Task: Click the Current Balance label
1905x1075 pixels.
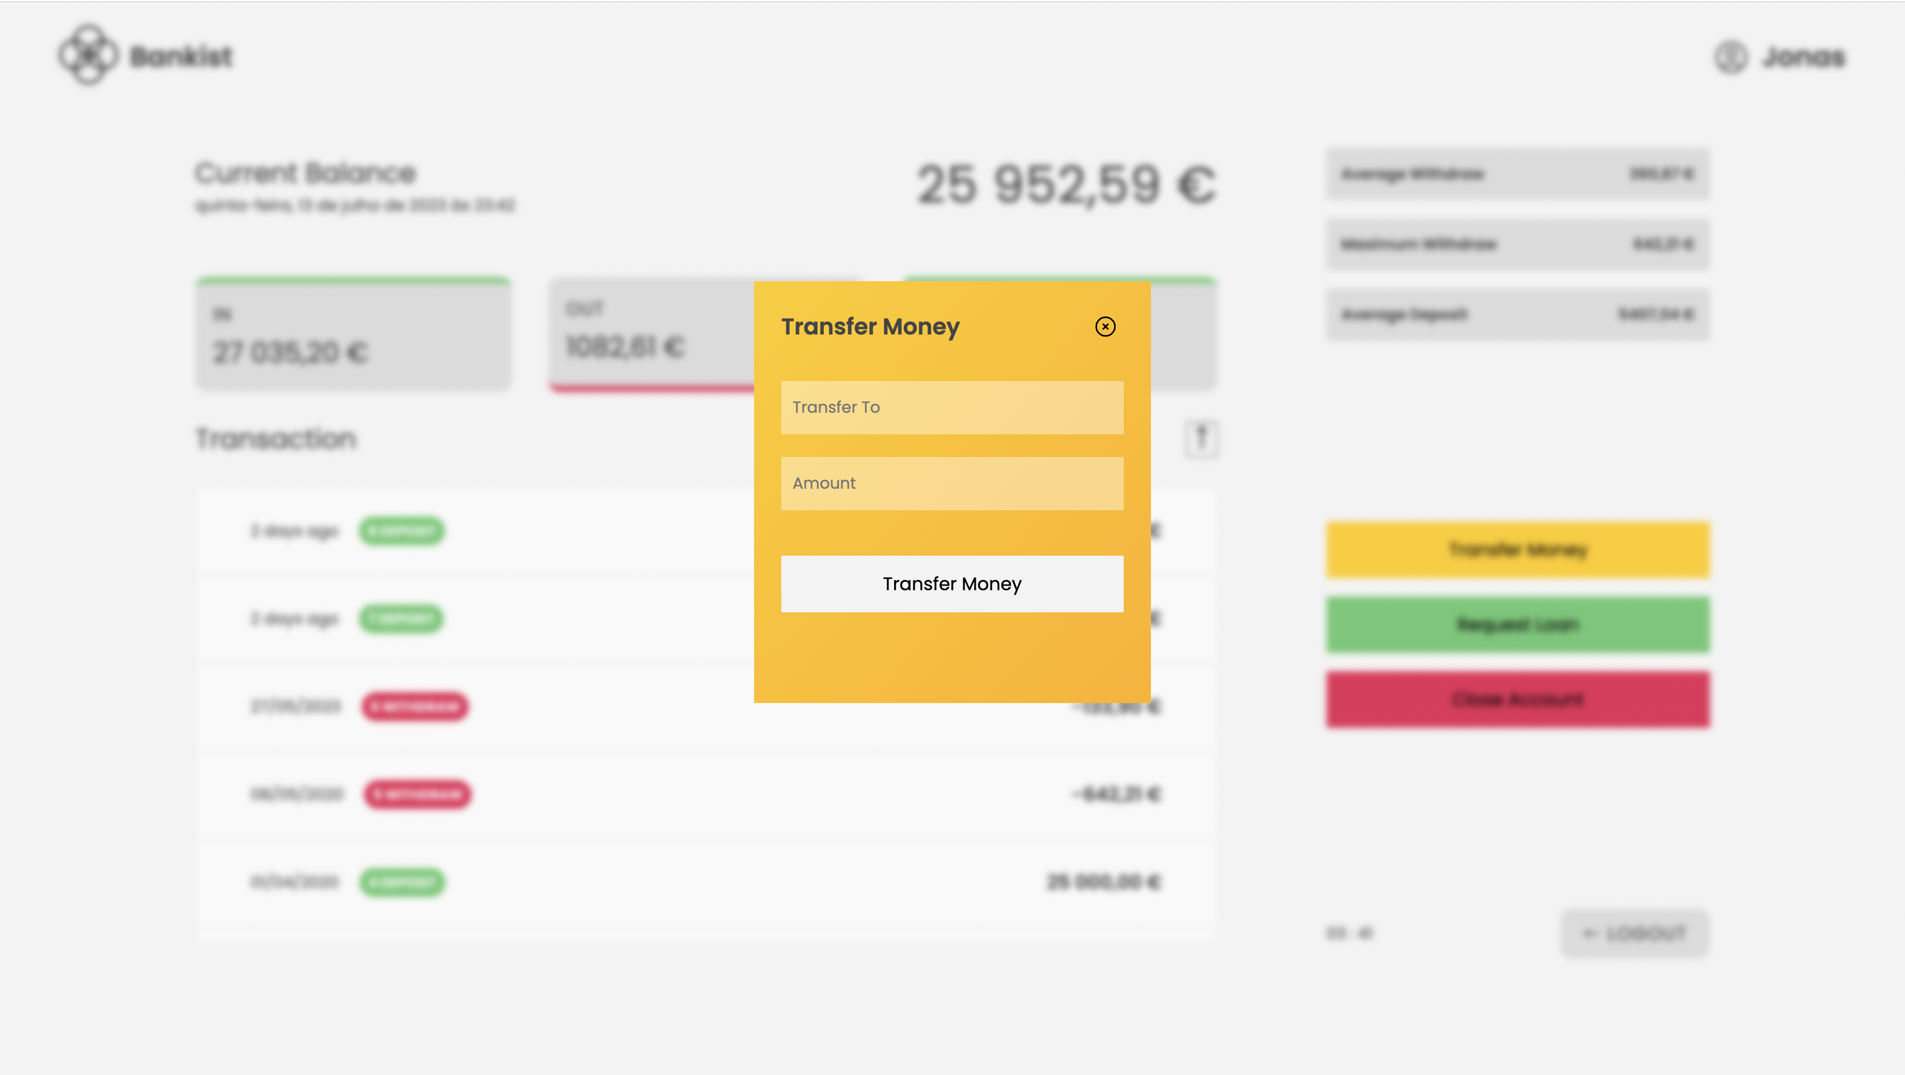Action: 306,173
